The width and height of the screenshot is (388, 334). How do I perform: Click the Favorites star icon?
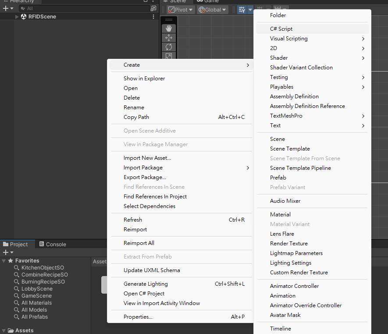(x=11, y=261)
